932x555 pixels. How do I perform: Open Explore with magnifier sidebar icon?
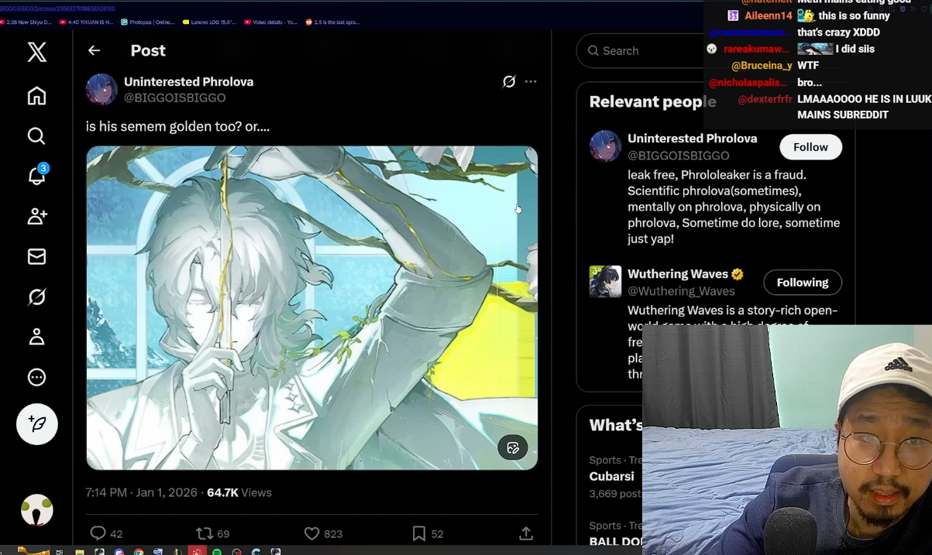tap(36, 136)
